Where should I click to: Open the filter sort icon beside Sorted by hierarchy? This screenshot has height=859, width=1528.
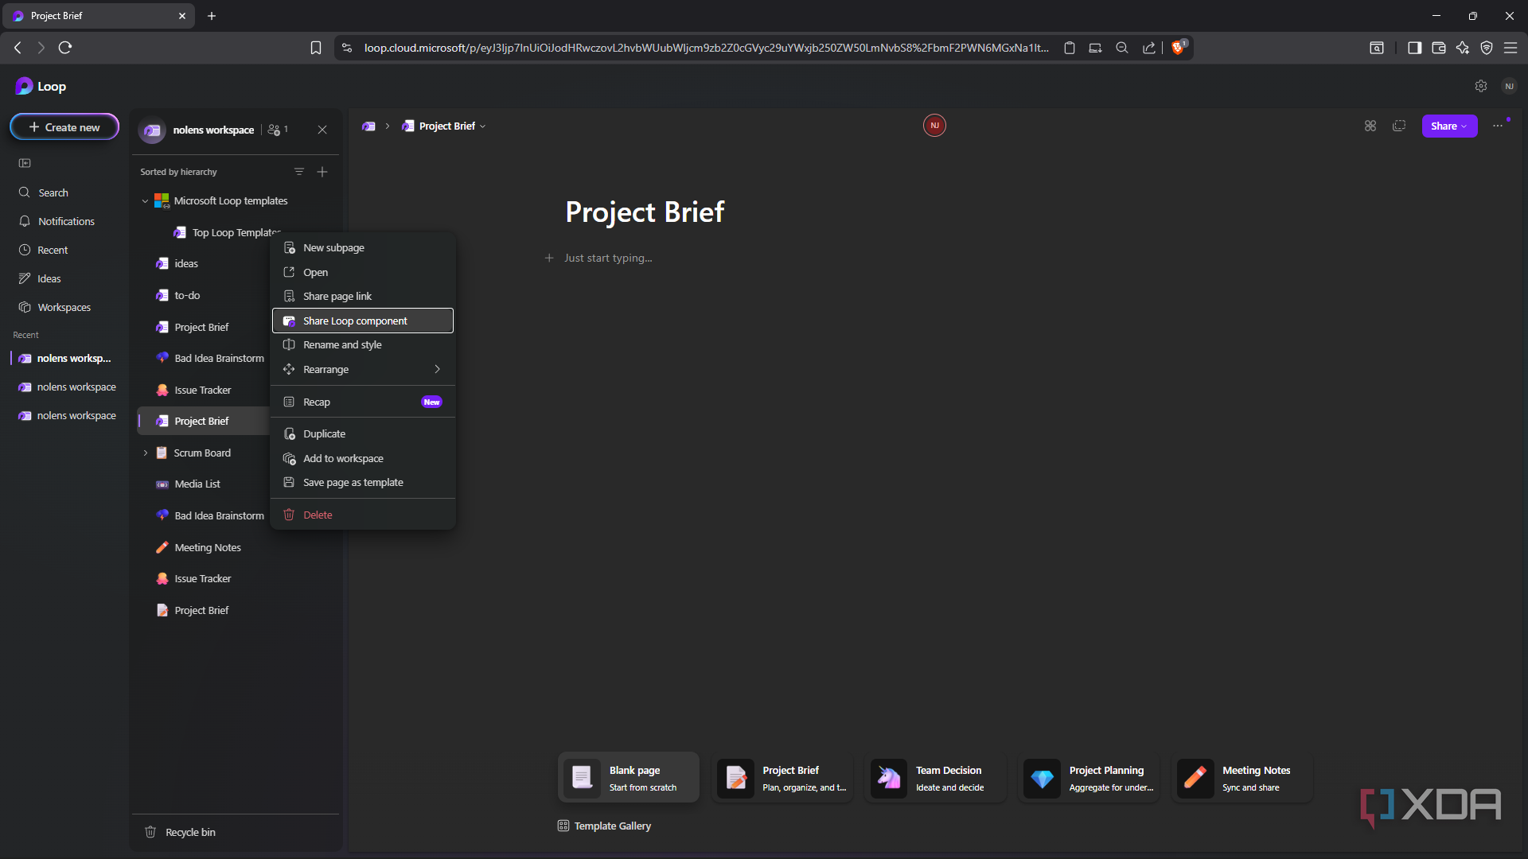tap(299, 172)
